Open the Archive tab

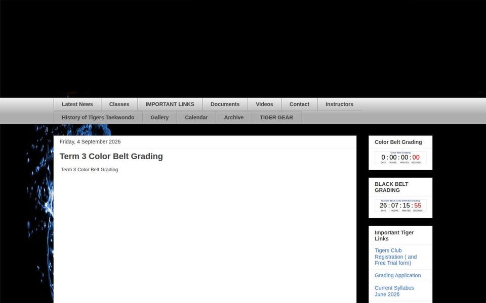(x=234, y=118)
